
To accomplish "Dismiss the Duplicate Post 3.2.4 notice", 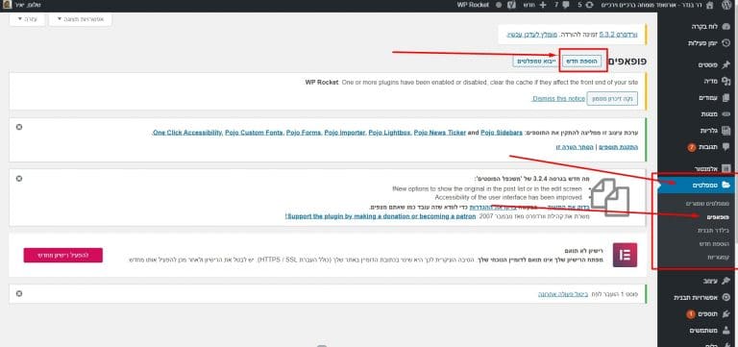I will coord(19,179).
